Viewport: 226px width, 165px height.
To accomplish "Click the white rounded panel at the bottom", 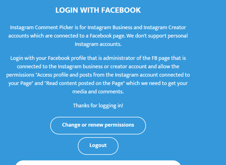I will (x=98, y=162).
